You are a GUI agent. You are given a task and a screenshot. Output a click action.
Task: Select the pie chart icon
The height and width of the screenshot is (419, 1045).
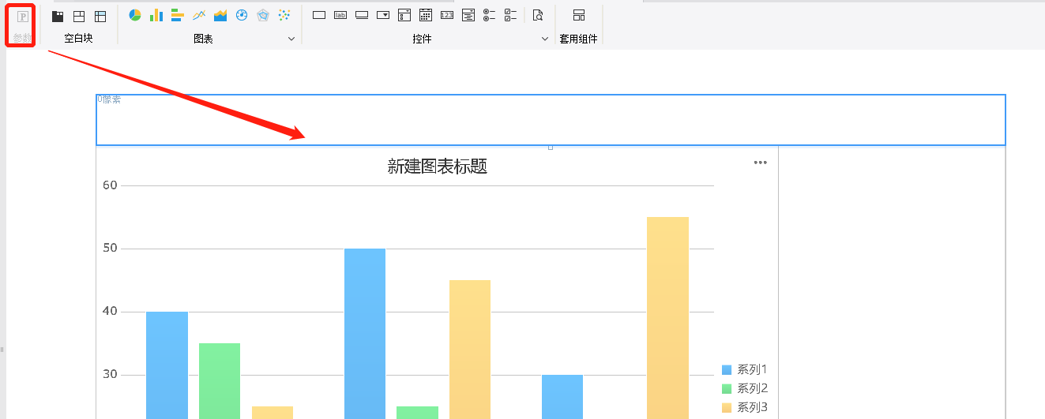pyautogui.click(x=135, y=15)
